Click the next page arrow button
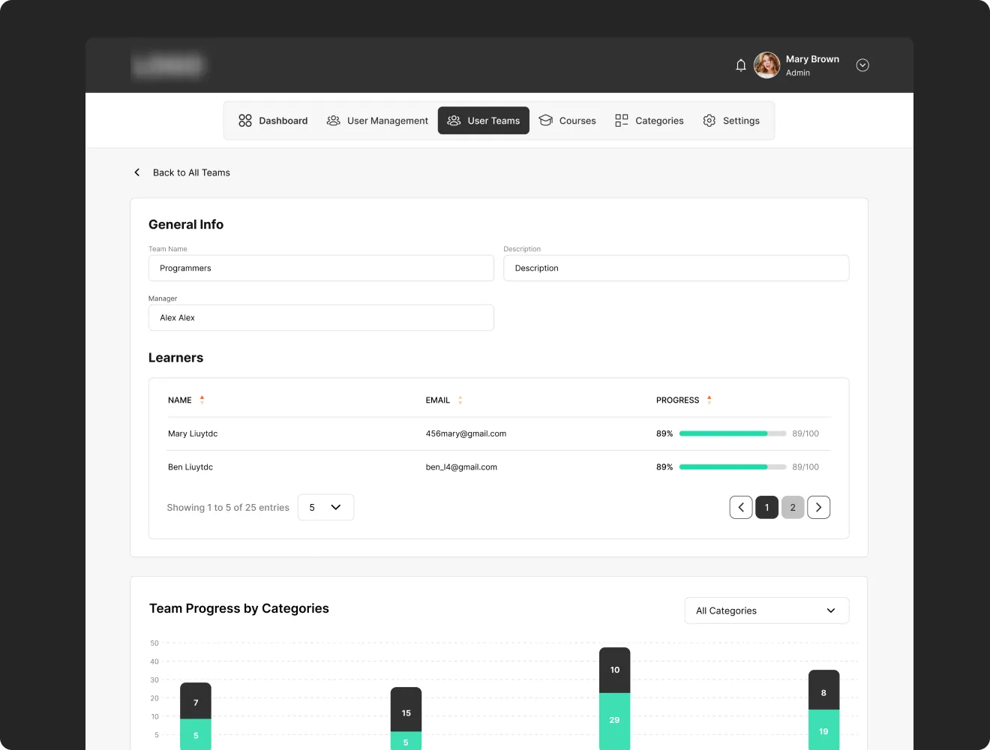This screenshot has width=990, height=750. tap(818, 508)
